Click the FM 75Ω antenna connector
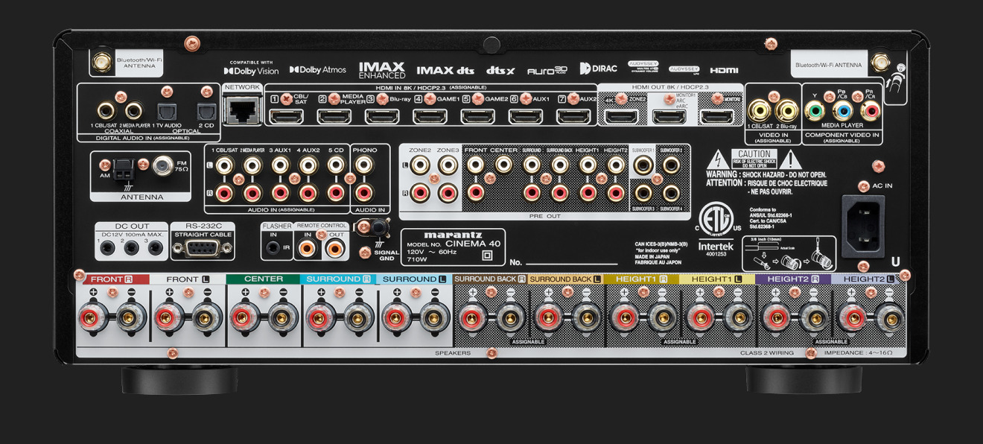The image size is (983, 444). click(x=162, y=166)
